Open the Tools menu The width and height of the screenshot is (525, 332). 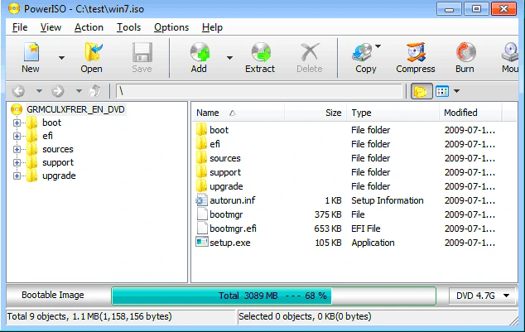pos(128,27)
